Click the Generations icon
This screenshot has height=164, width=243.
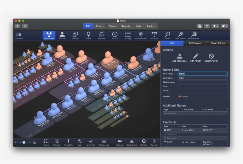tap(132, 142)
